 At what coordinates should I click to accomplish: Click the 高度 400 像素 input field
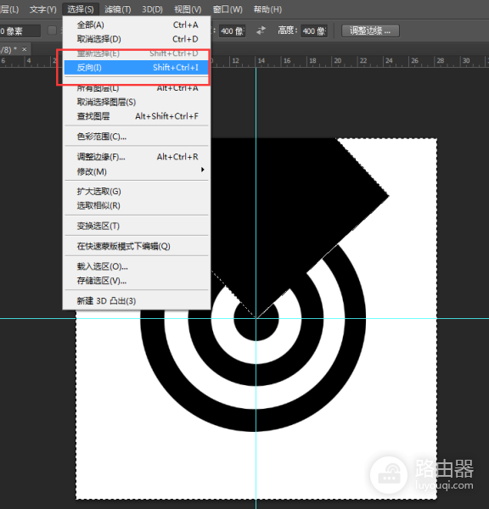click(x=314, y=31)
